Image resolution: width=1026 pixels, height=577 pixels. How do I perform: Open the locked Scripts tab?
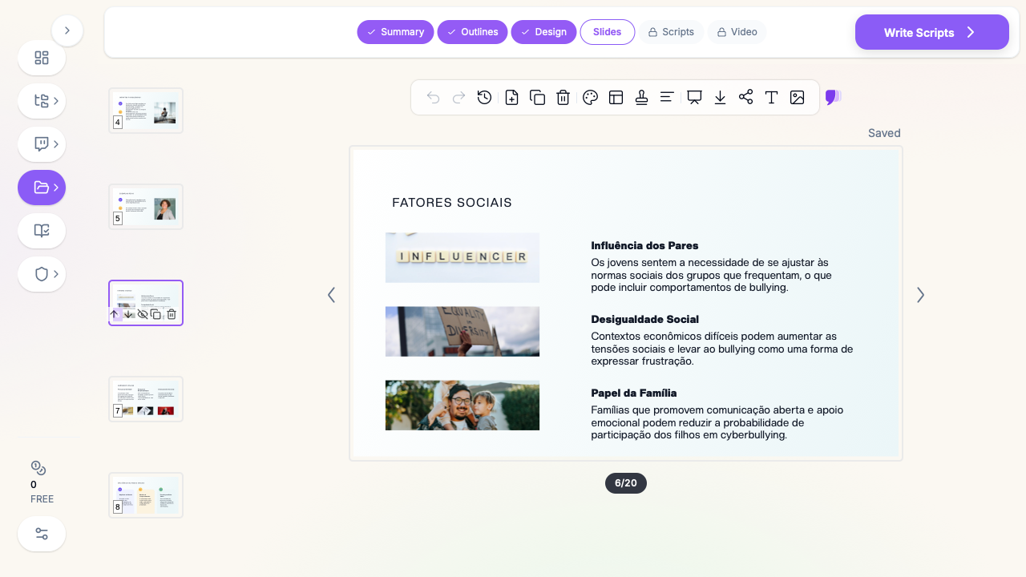(671, 32)
